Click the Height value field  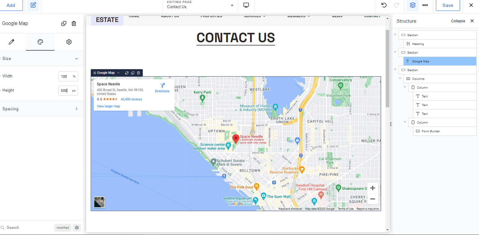tap(64, 90)
